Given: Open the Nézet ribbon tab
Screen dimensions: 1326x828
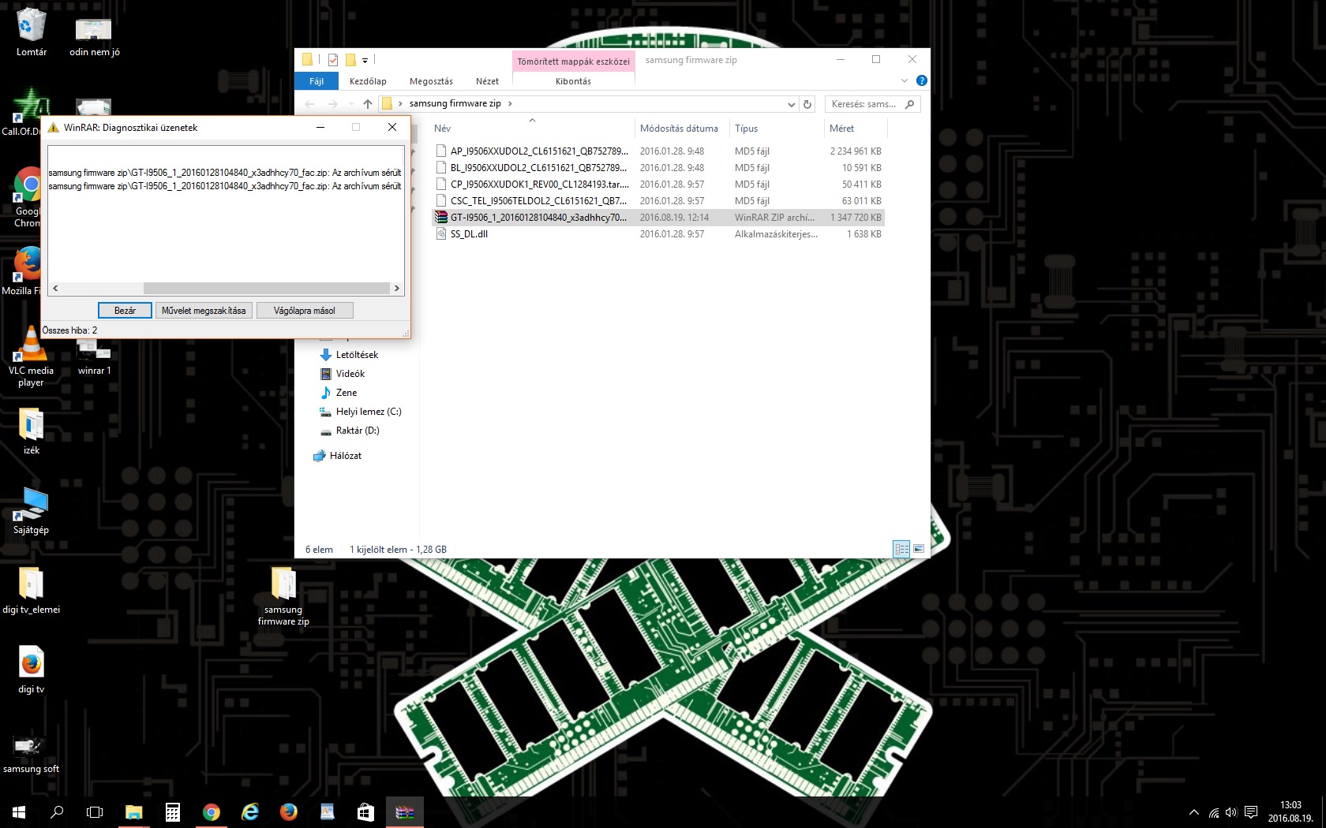Looking at the screenshot, I should click(x=487, y=81).
